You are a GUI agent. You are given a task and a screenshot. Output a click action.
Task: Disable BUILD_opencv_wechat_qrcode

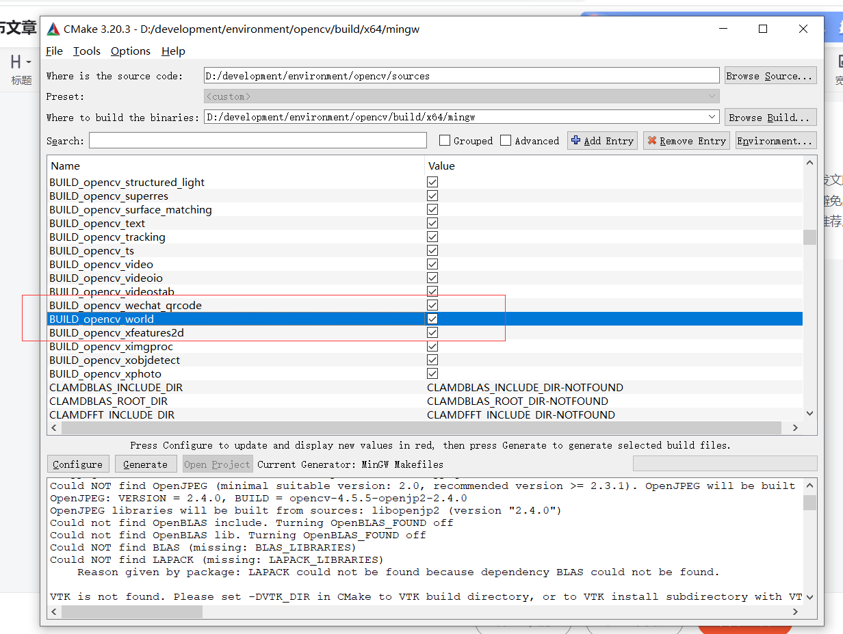pyautogui.click(x=432, y=305)
